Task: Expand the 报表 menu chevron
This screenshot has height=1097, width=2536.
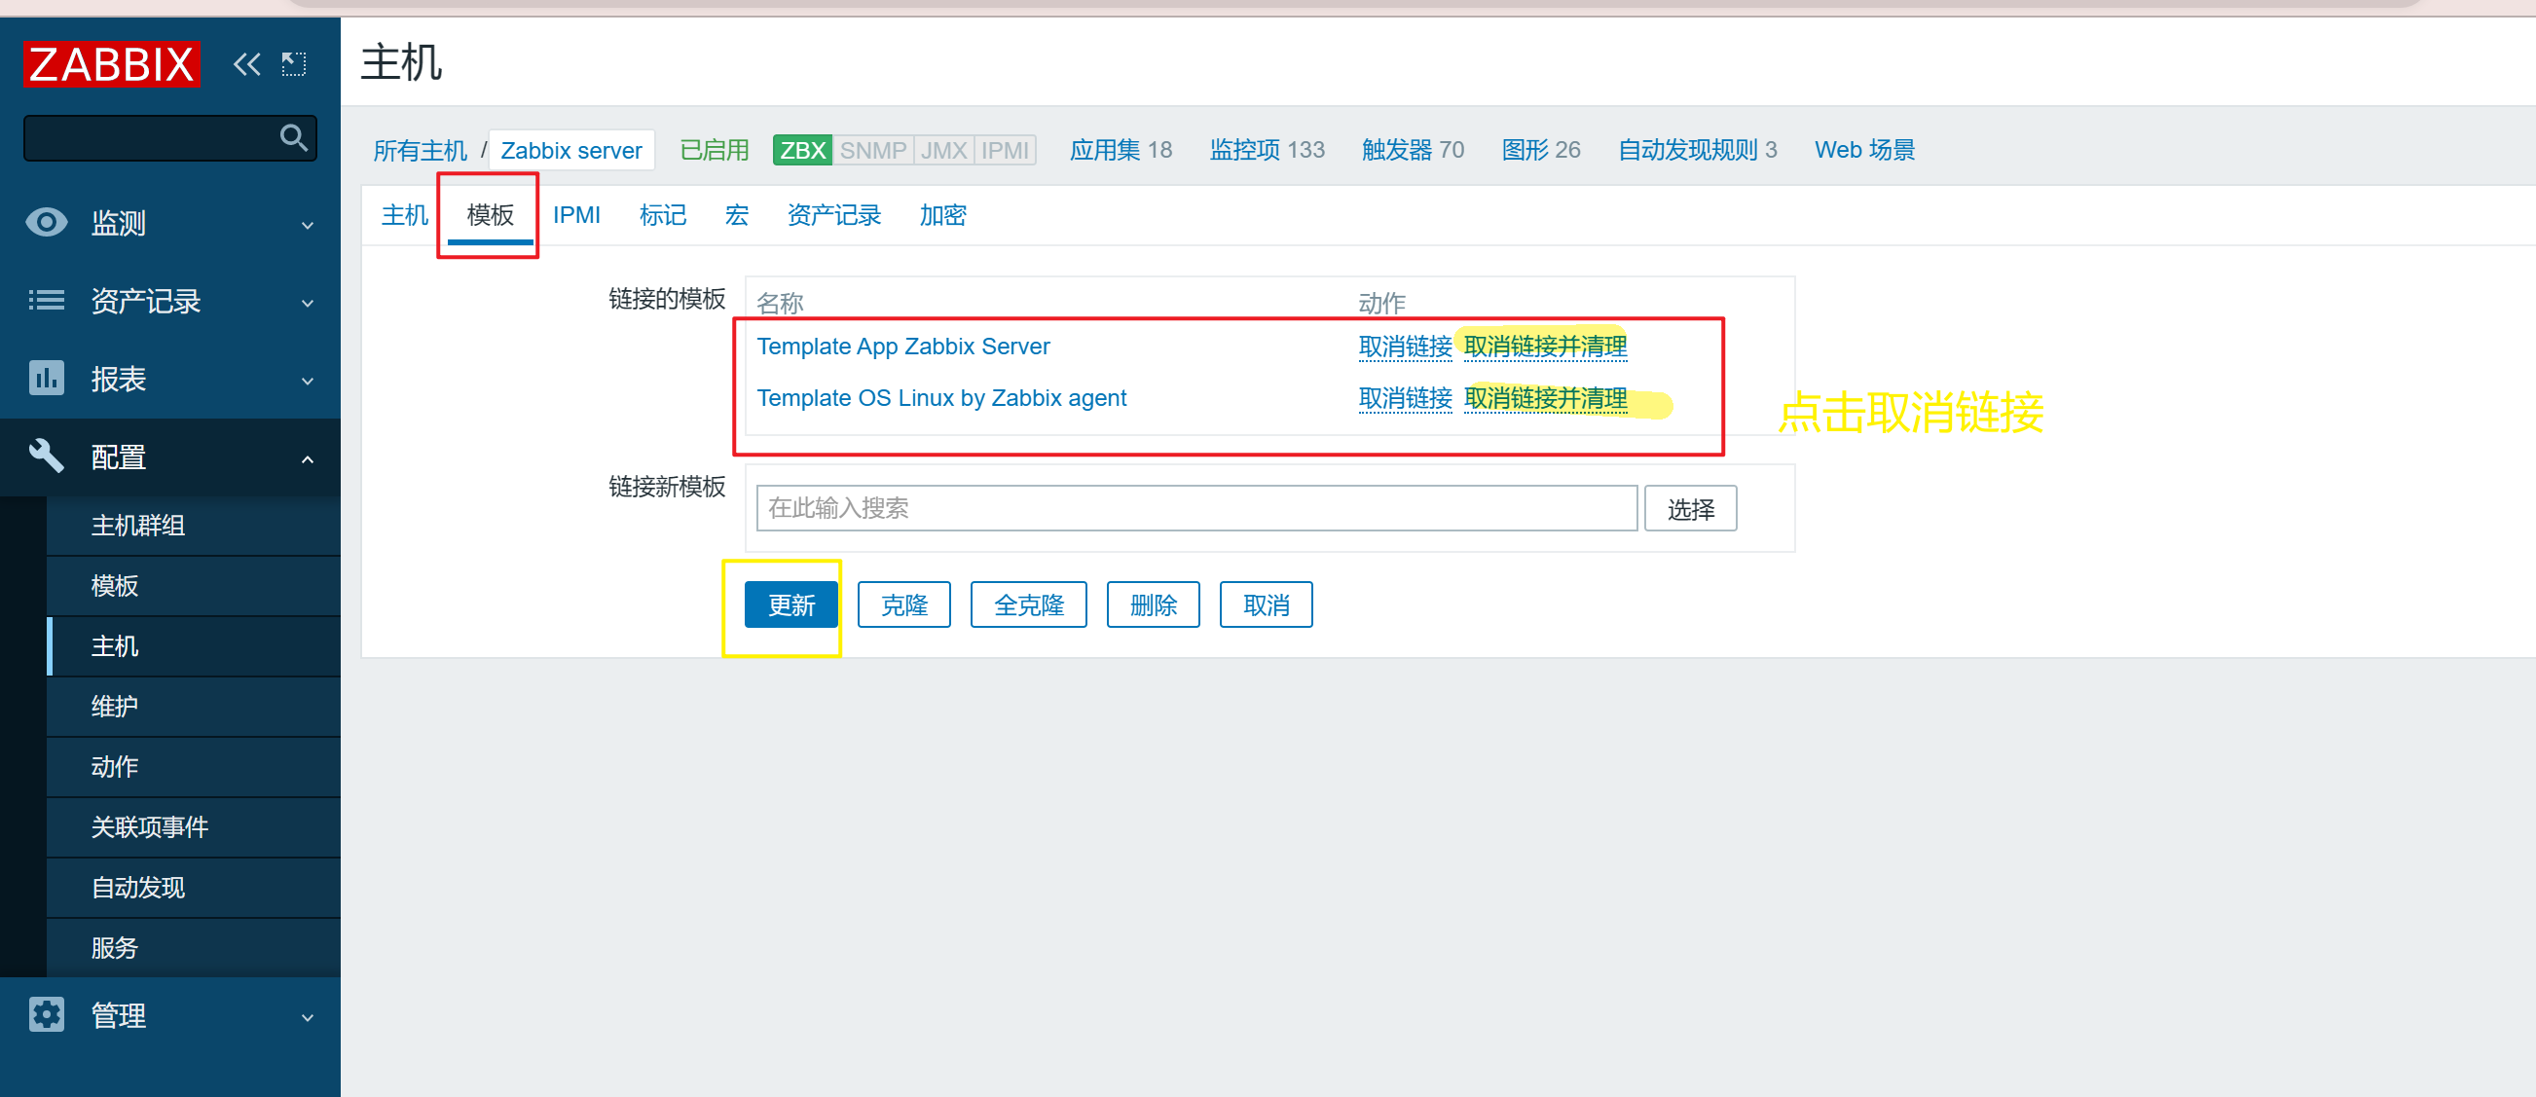Action: click(x=309, y=382)
